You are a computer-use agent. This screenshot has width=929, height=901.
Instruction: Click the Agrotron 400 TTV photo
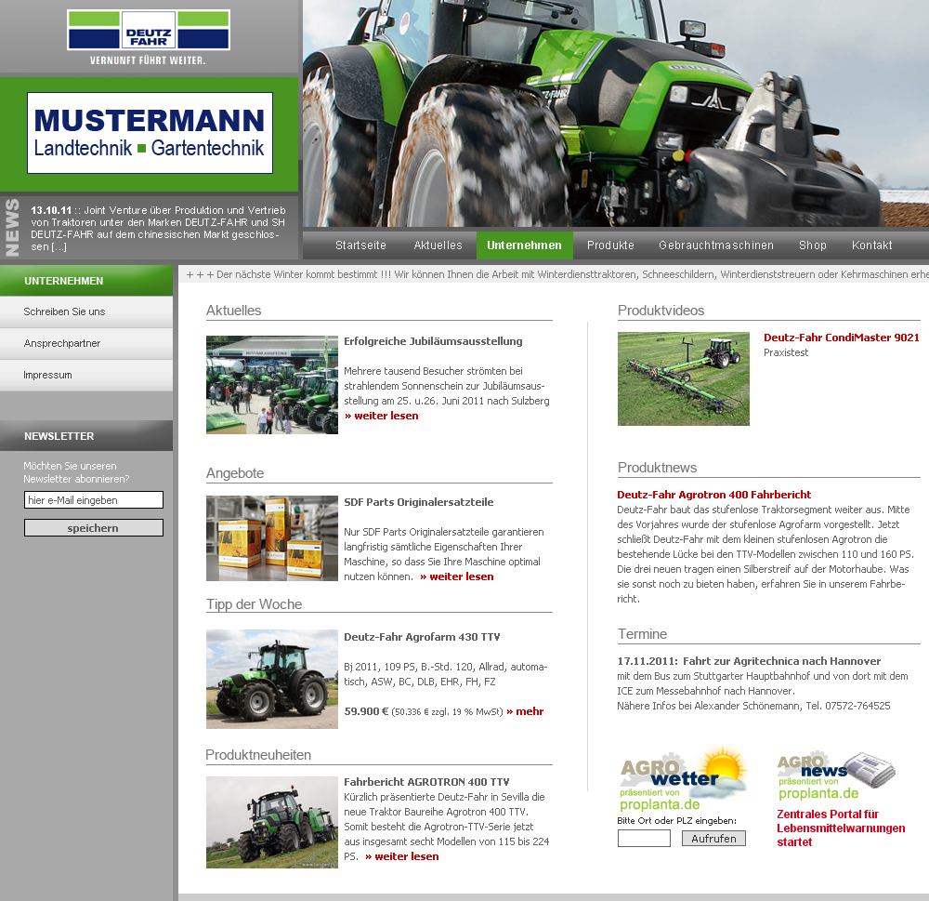[271, 822]
